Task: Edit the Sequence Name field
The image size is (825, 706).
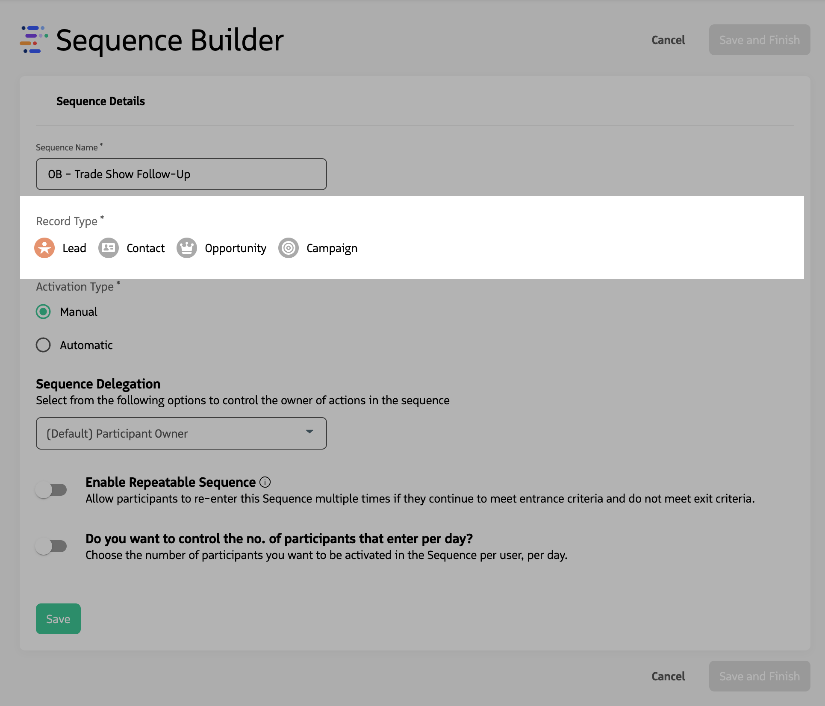Action: (181, 174)
